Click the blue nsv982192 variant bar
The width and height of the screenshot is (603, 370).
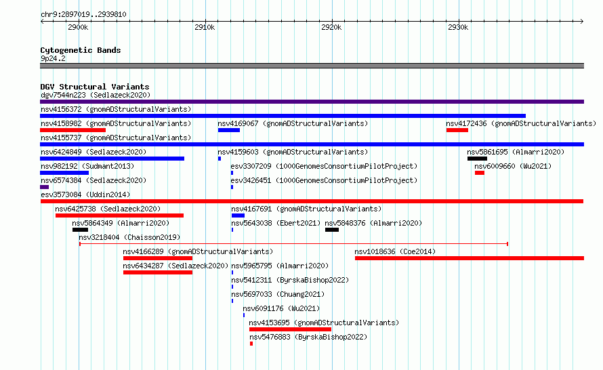64,173
